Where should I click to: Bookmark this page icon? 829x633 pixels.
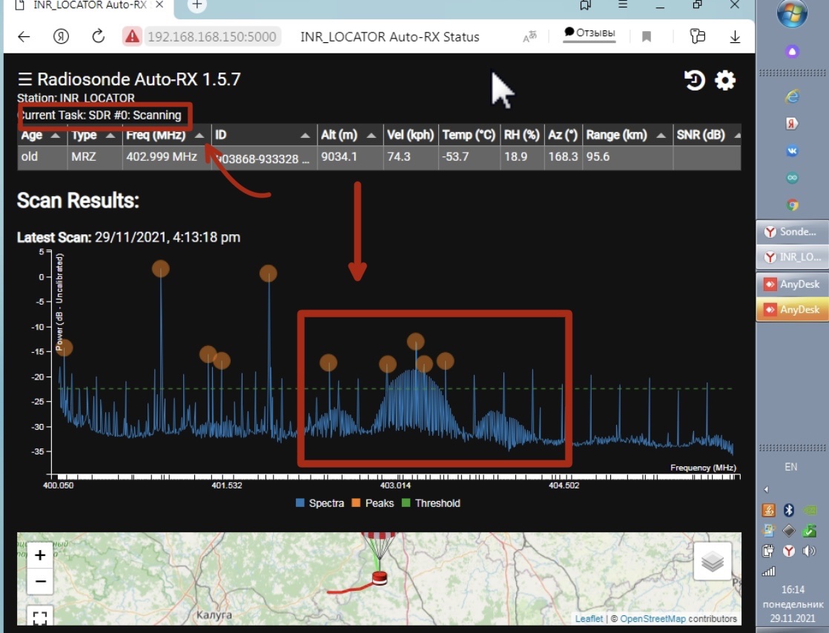646,36
